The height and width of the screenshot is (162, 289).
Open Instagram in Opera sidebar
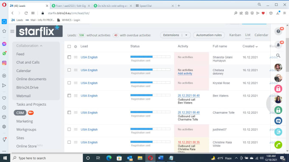coord(4,63)
